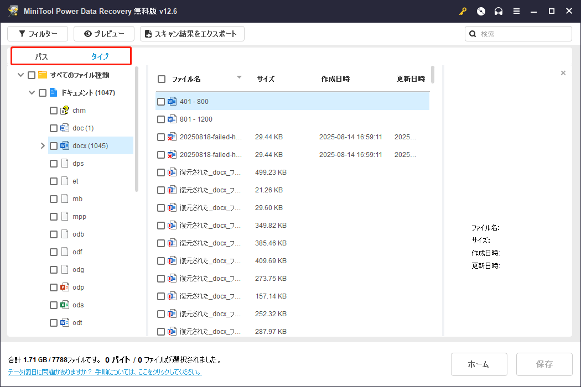Screen dimensions: 581x387
Task: Click the Word icon beside doc (1)
Action: pos(65,128)
